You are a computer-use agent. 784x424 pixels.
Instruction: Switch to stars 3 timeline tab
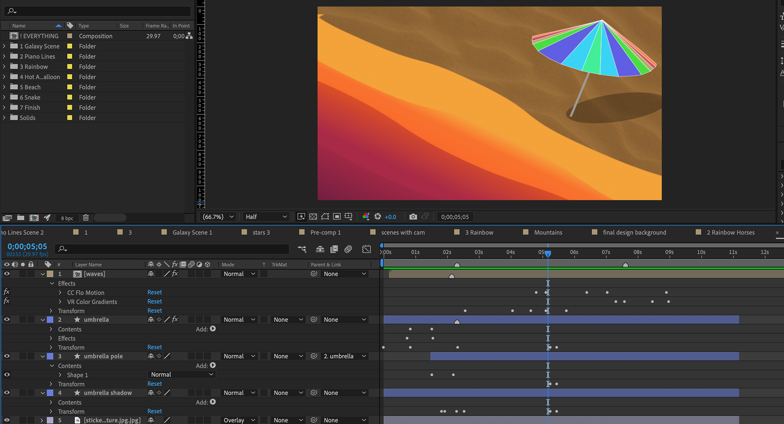[x=261, y=232]
